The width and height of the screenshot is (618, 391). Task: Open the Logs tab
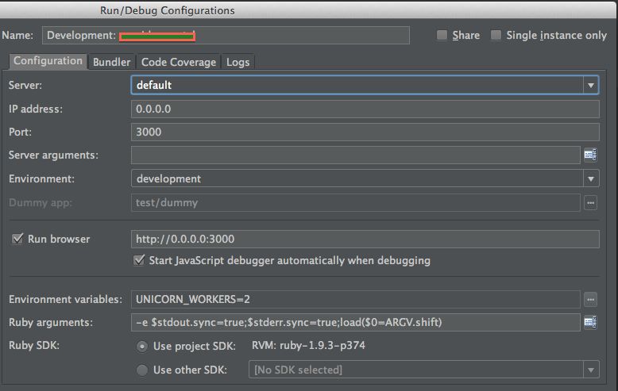click(x=238, y=62)
